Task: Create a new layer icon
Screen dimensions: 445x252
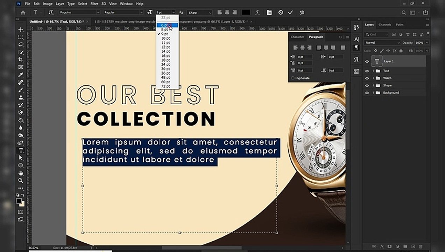Action: click(x=413, y=246)
